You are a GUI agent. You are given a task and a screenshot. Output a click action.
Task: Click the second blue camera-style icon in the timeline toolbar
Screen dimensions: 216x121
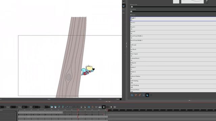[55, 107]
